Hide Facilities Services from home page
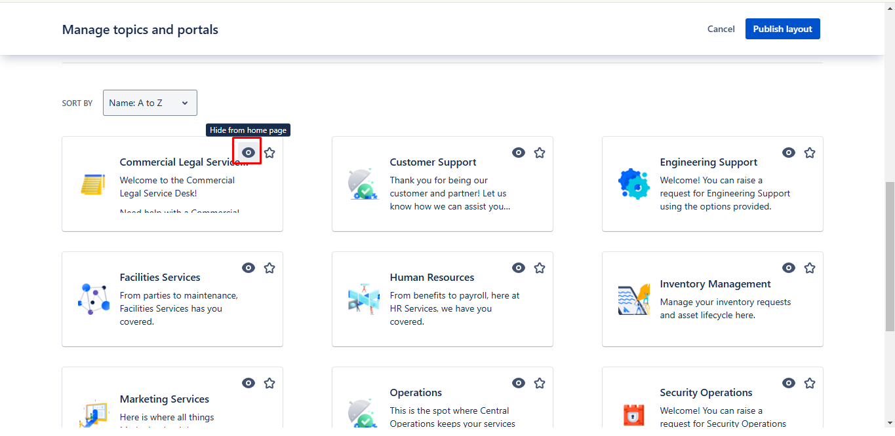Image resolution: width=895 pixels, height=436 pixels. coord(249,268)
